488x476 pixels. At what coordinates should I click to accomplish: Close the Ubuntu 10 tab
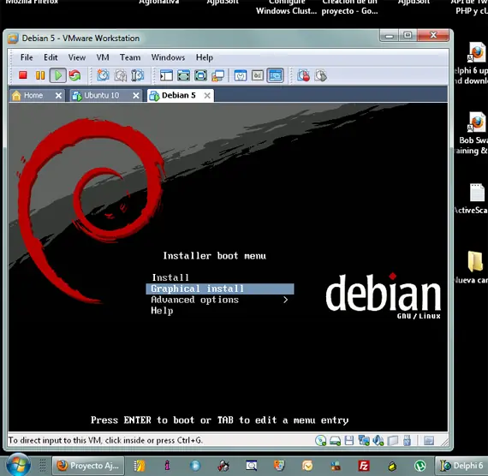(x=135, y=96)
